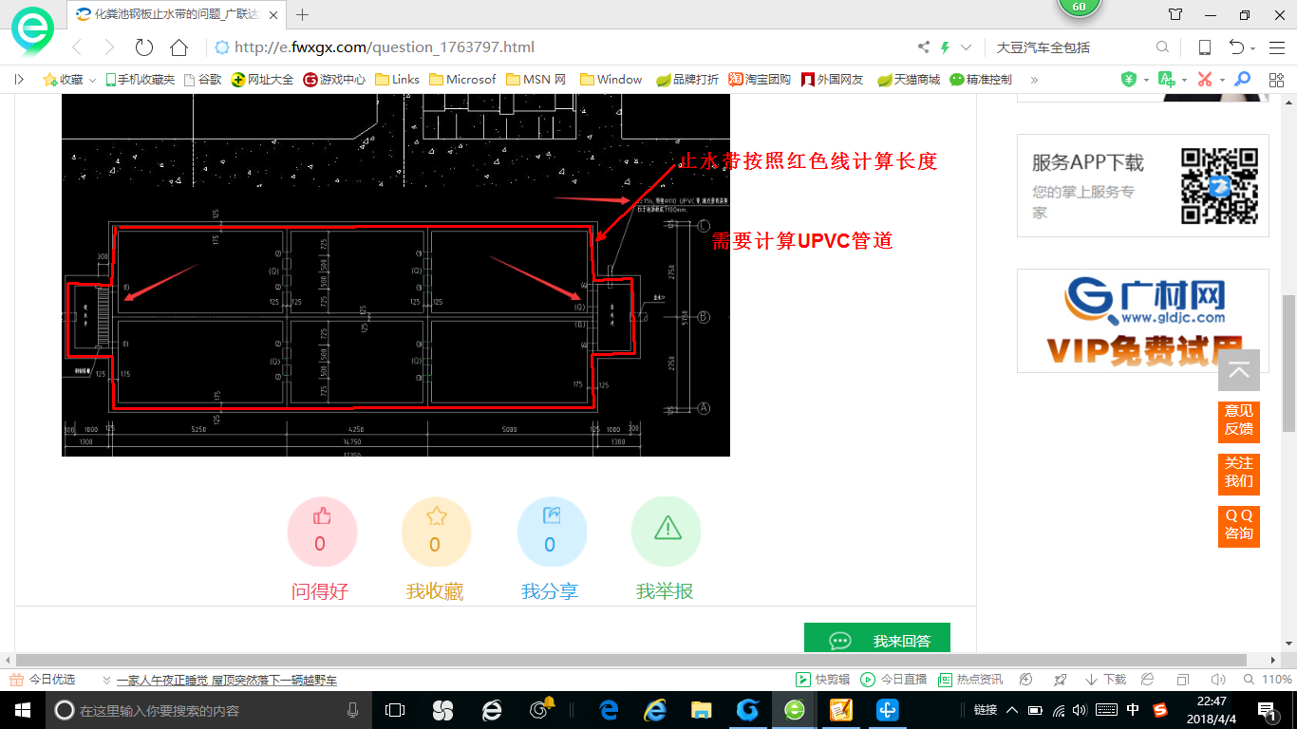
Task: Open the 谷歌 bookmark
Action: pyautogui.click(x=202, y=80)
